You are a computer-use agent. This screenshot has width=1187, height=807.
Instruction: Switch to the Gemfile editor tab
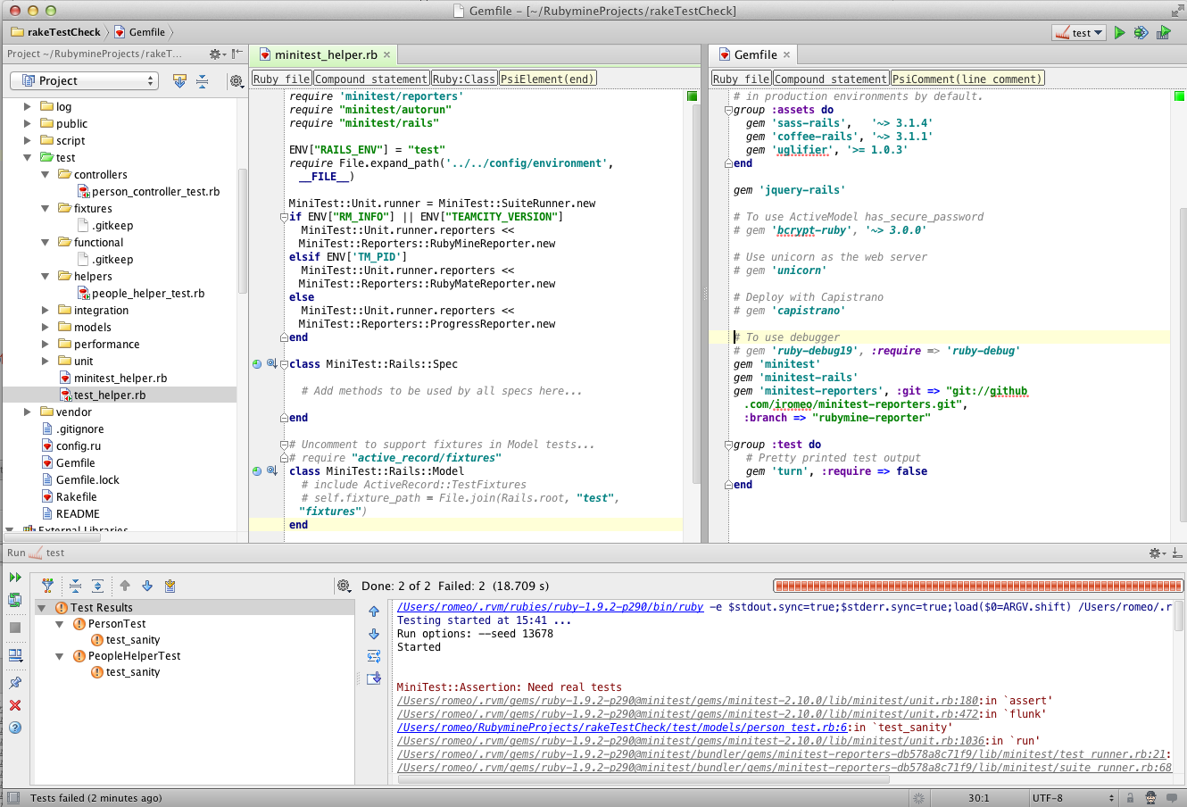click(x=755, y=54)
